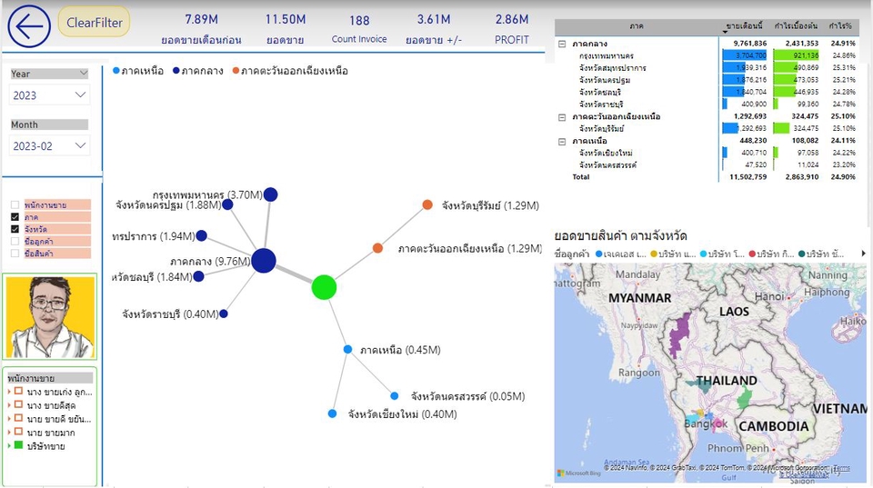Select the green province on map
The image size is (873, 488).
(745, 398)
